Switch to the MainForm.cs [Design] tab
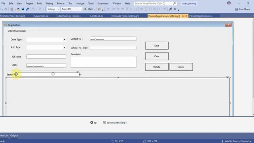254x143 pixels. (x=69, y=16)
